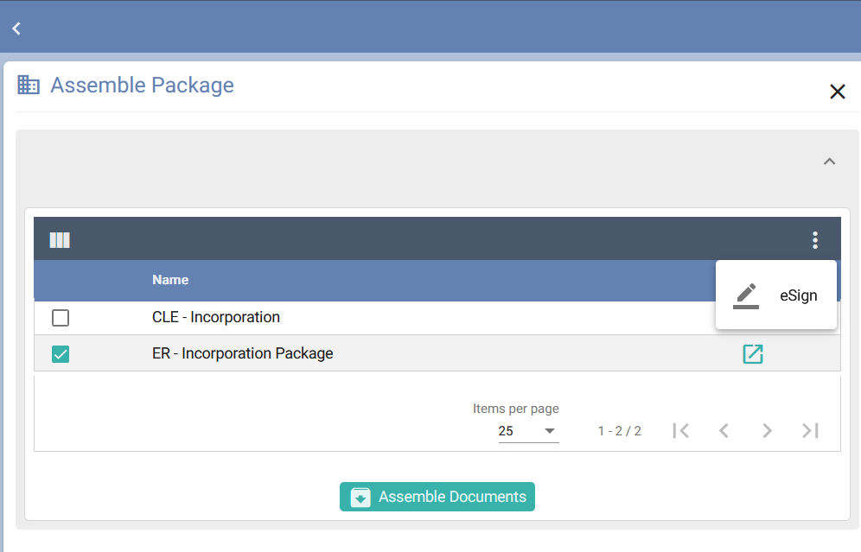Go to the previous page
The width and height of the screenshot is (861, 552).
[724, 430]
